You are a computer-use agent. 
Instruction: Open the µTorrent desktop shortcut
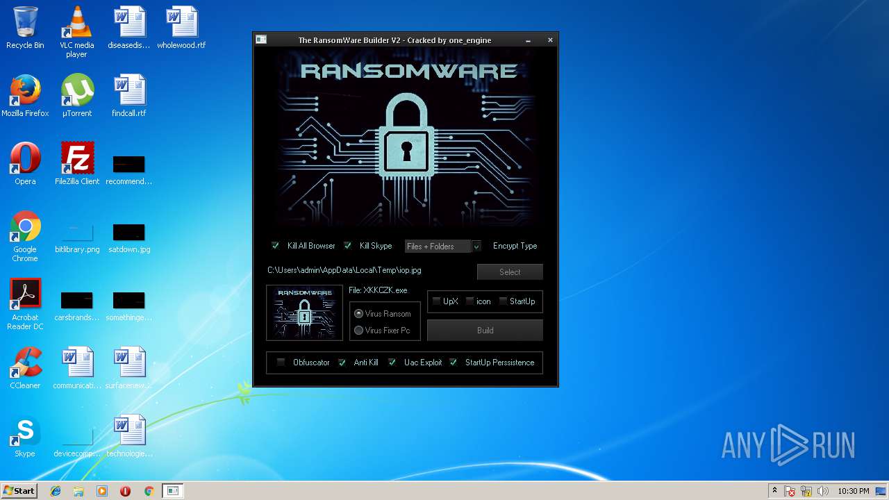pos(77,96)
